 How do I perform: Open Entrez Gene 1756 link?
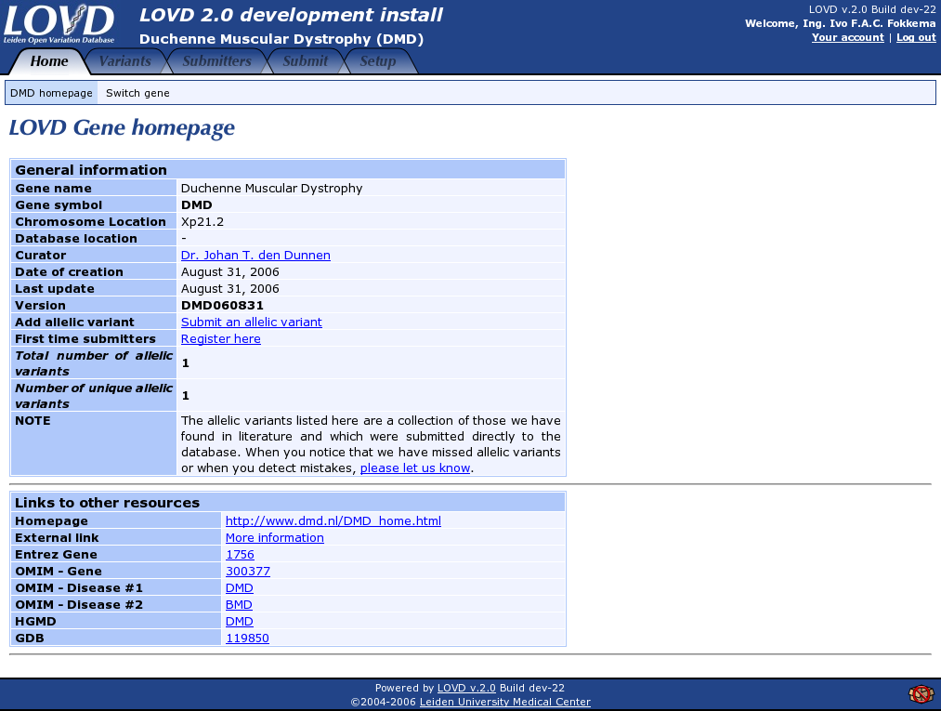pos(240,554)
